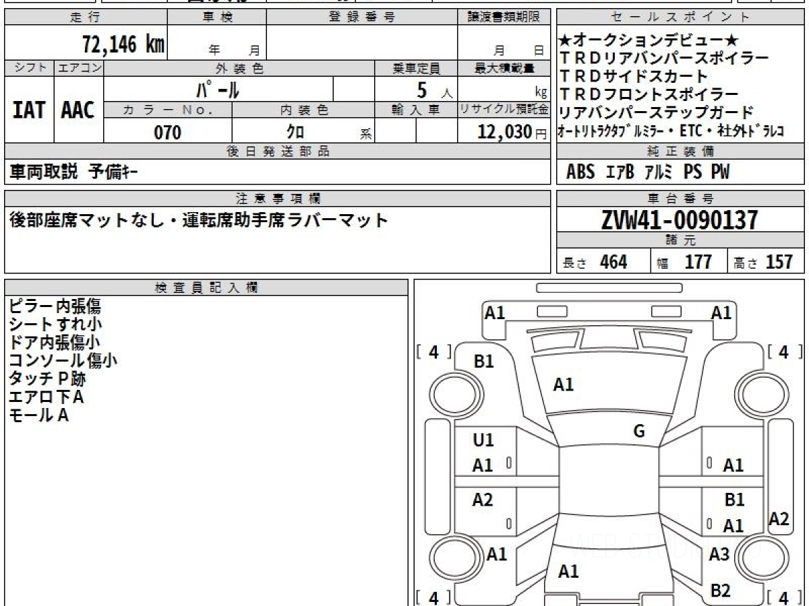Image resolution: width=809 pixels, height=606 pixels.
Task: Click the "輸入車" header
Action: 417,110
